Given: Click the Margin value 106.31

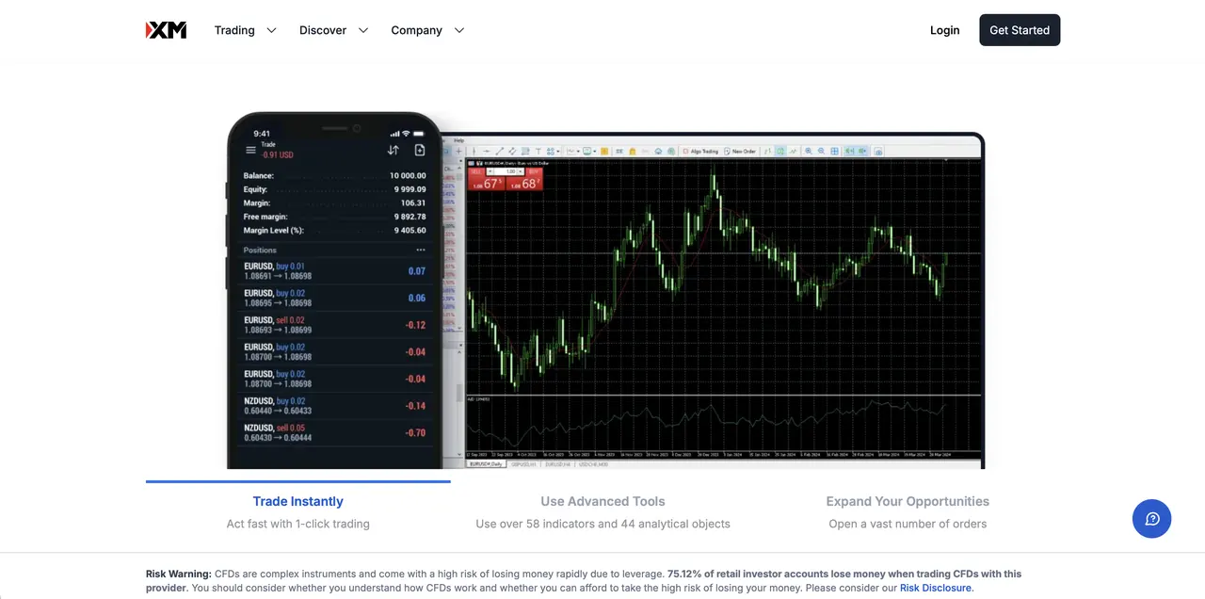Looking at the screenshot, I should (413, 202).
